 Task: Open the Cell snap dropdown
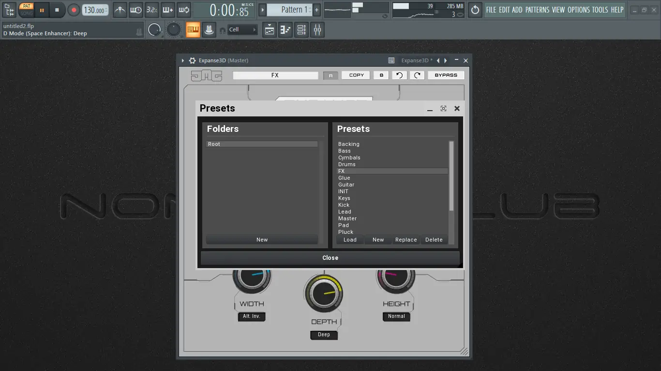pyautogui.click(x=242, y=30)
